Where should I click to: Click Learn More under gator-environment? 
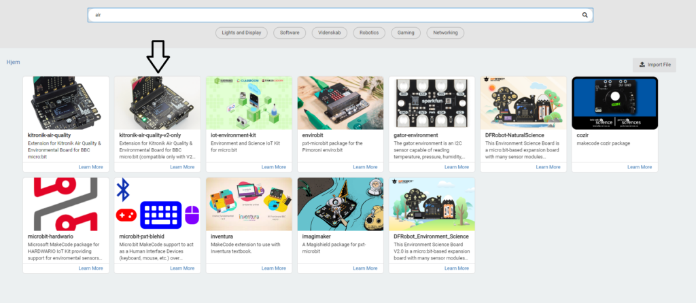[457, 167]
